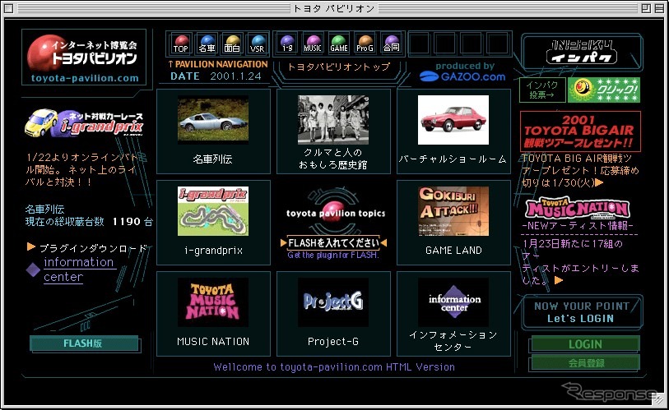
Task: Click the window zoom box in title bar
Action: point(646,8)
